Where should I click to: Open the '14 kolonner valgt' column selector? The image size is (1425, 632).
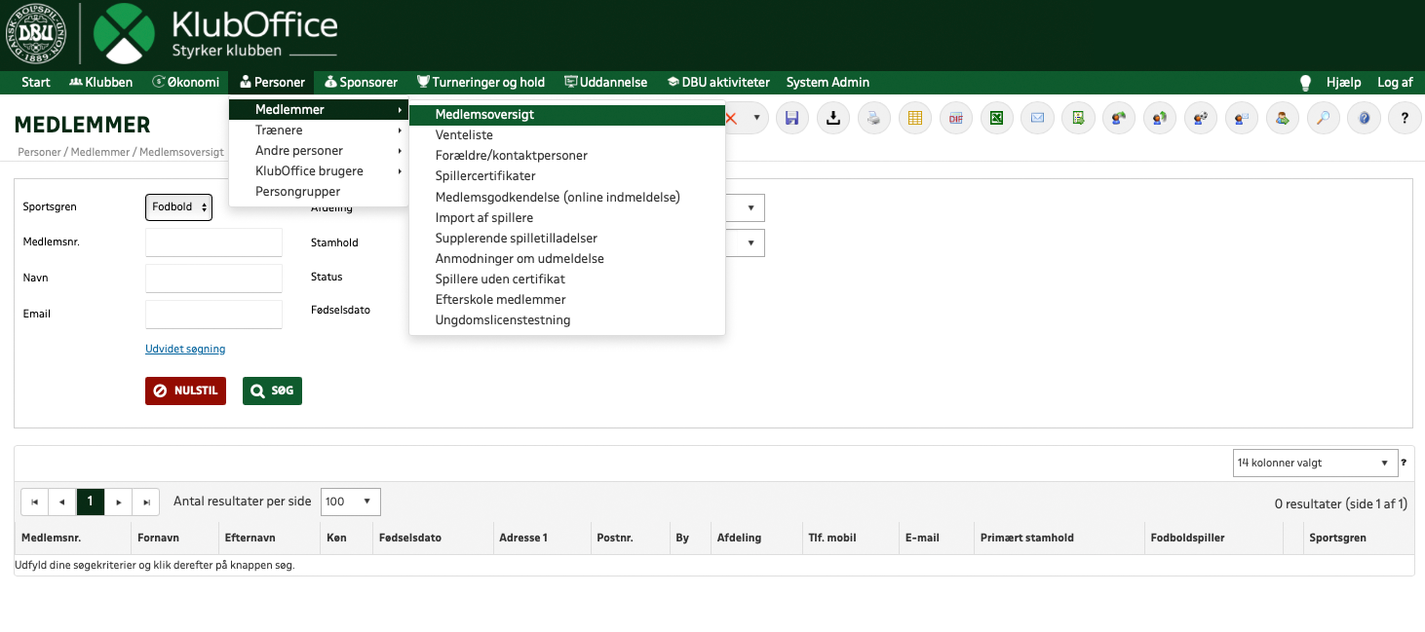click(x=1314, y=464)
